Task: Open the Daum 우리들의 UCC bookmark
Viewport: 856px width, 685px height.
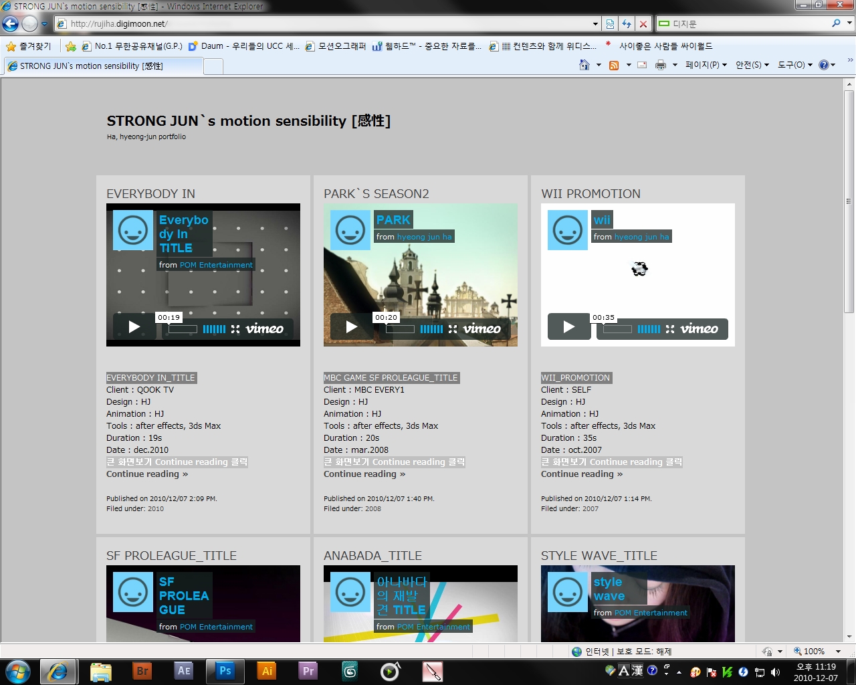Action: click(x=244, y=46)
